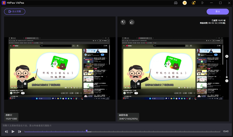
Task: Open the Discord community icon
Action: [176, 3]
